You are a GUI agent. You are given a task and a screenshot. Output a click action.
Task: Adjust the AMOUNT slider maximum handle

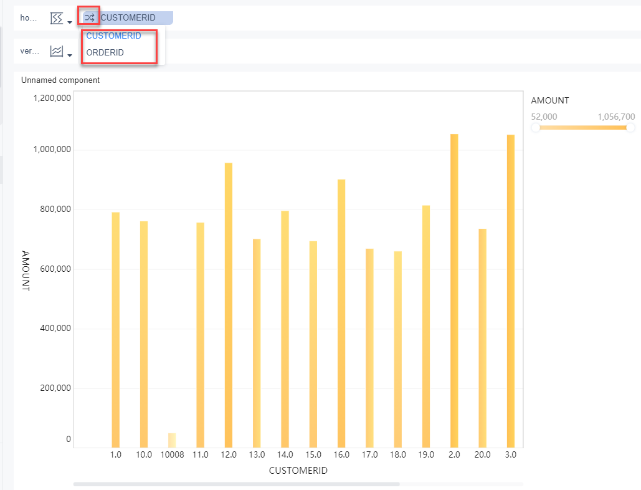(x=630, y=128)
